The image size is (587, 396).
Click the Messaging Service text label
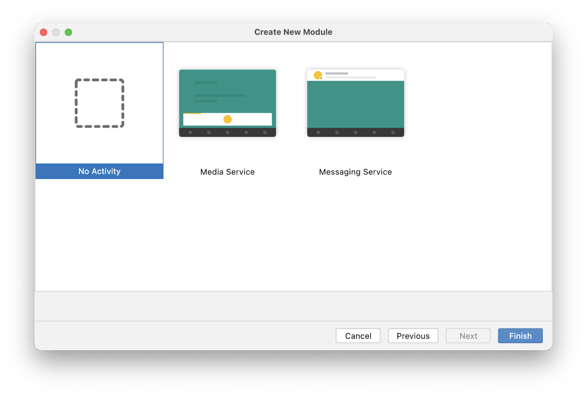click(x=356, y=172)
